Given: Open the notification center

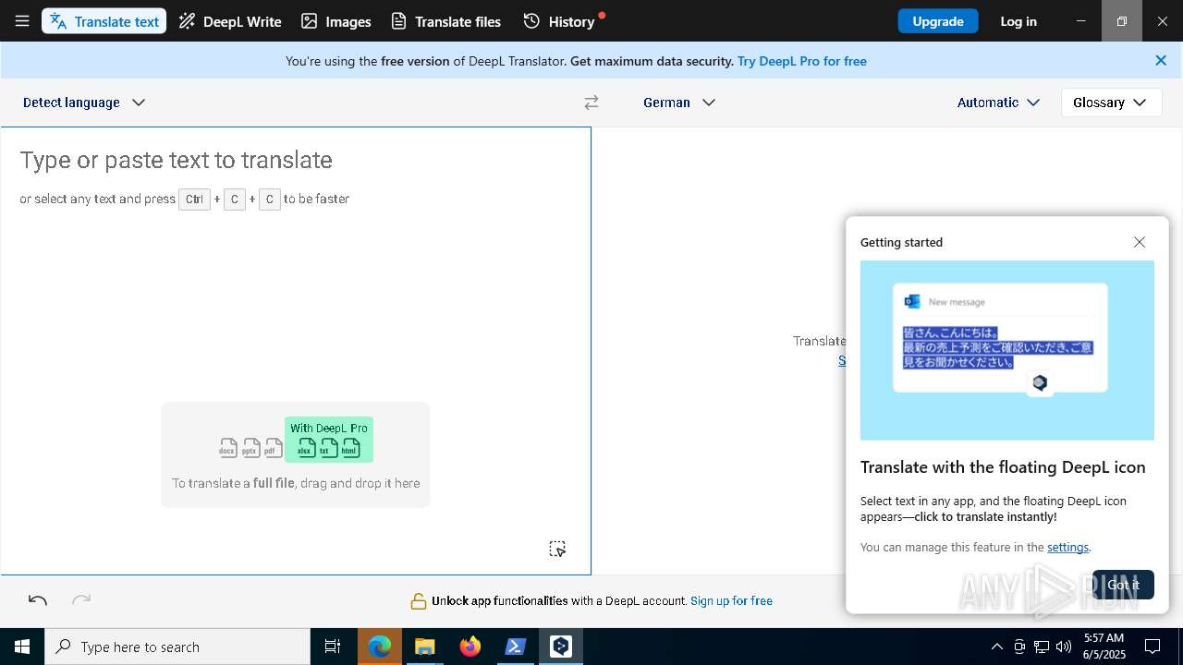Looking at the screenshot, I should pyautogui.click(x=1153, y=647).
